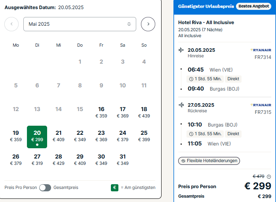Choose May 22 for €349
This screenshot has height=202, width=276.
pyautogui.click(x=80, y=136)
